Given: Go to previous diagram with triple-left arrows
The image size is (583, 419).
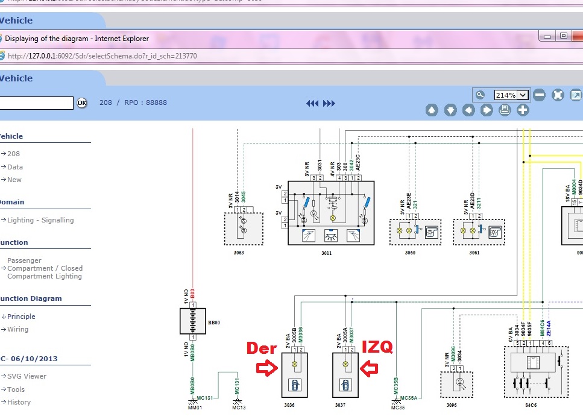Looking at the screenshot, I should pos(312,103).
